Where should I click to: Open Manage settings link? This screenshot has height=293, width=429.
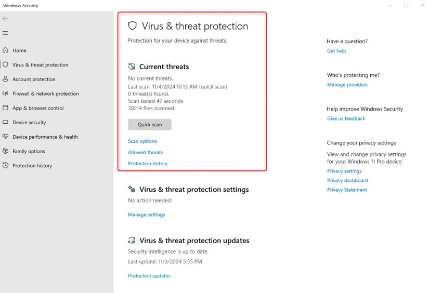147,215
